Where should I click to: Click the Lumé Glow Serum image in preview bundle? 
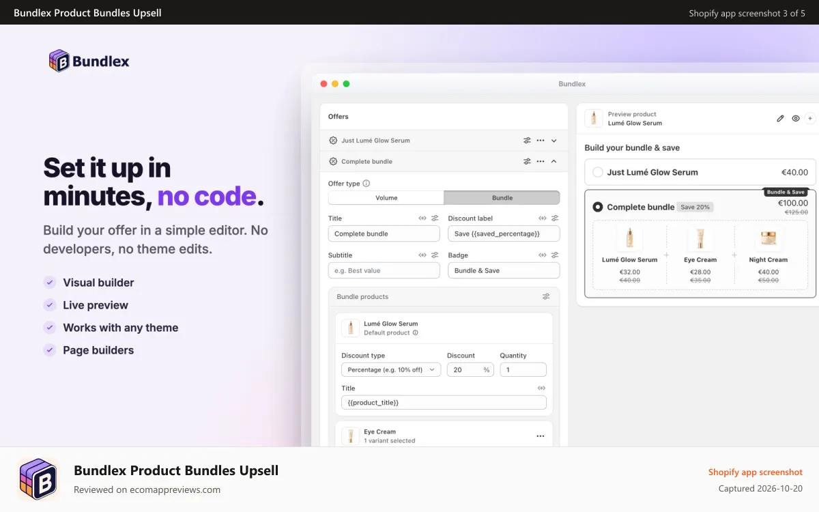pos(629,239)
